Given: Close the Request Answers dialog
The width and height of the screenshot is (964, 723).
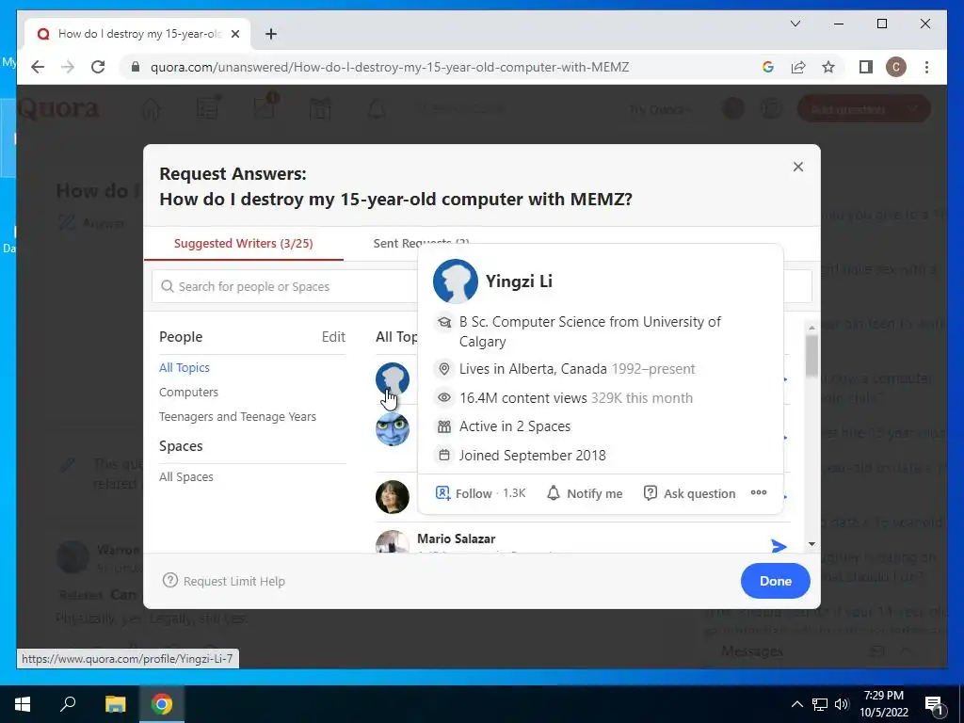Looking at the screenshot, I should click(x=798, y=167).
